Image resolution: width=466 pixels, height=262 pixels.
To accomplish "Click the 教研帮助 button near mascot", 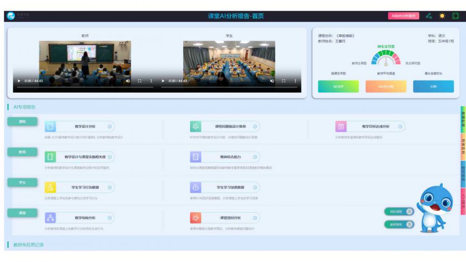I will tap(399, 224).
